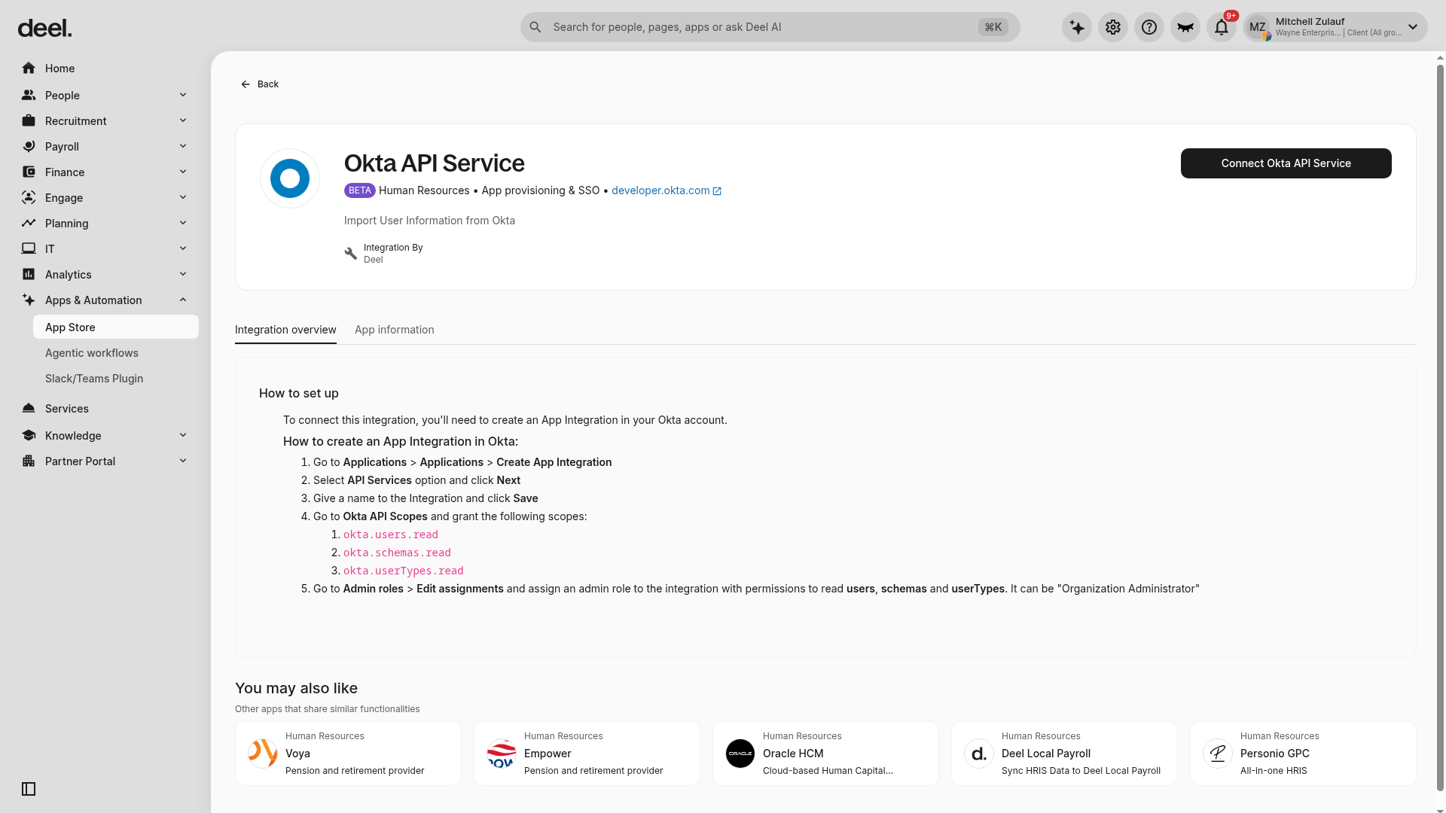Collapse the Apps & Automation chevron
The height and width of the screenshot is (813, 1446).
(x=183, y=300)
